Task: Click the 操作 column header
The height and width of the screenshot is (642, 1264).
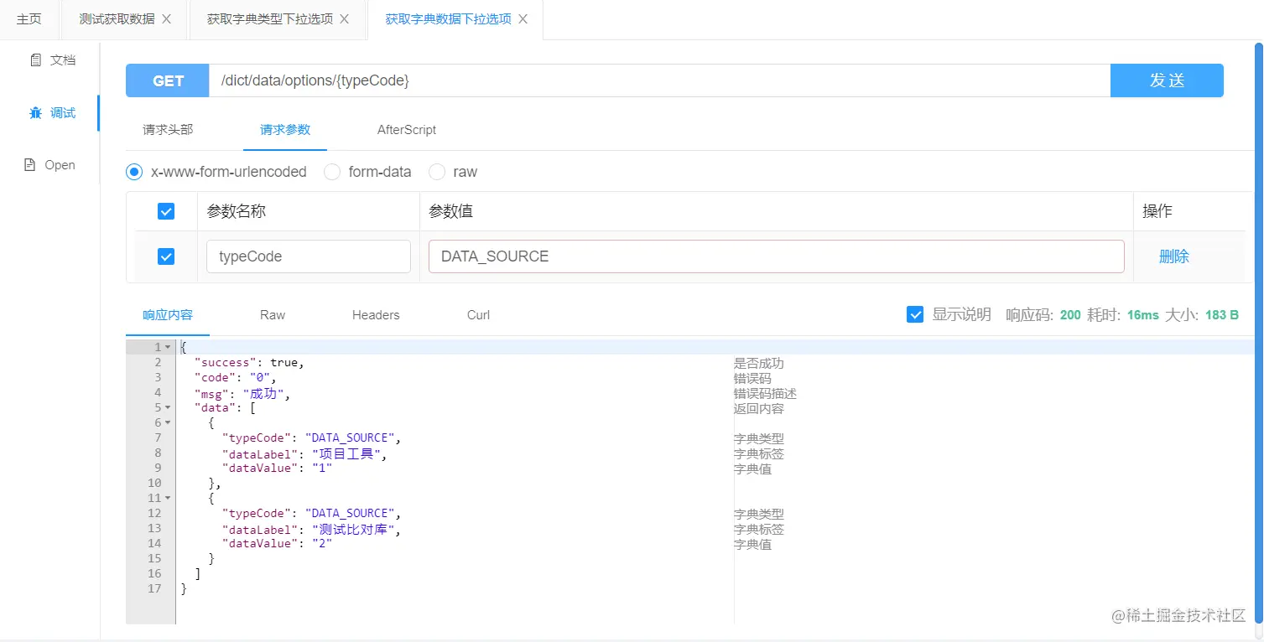Action: pyautogui.click(x=1157, y=211)
